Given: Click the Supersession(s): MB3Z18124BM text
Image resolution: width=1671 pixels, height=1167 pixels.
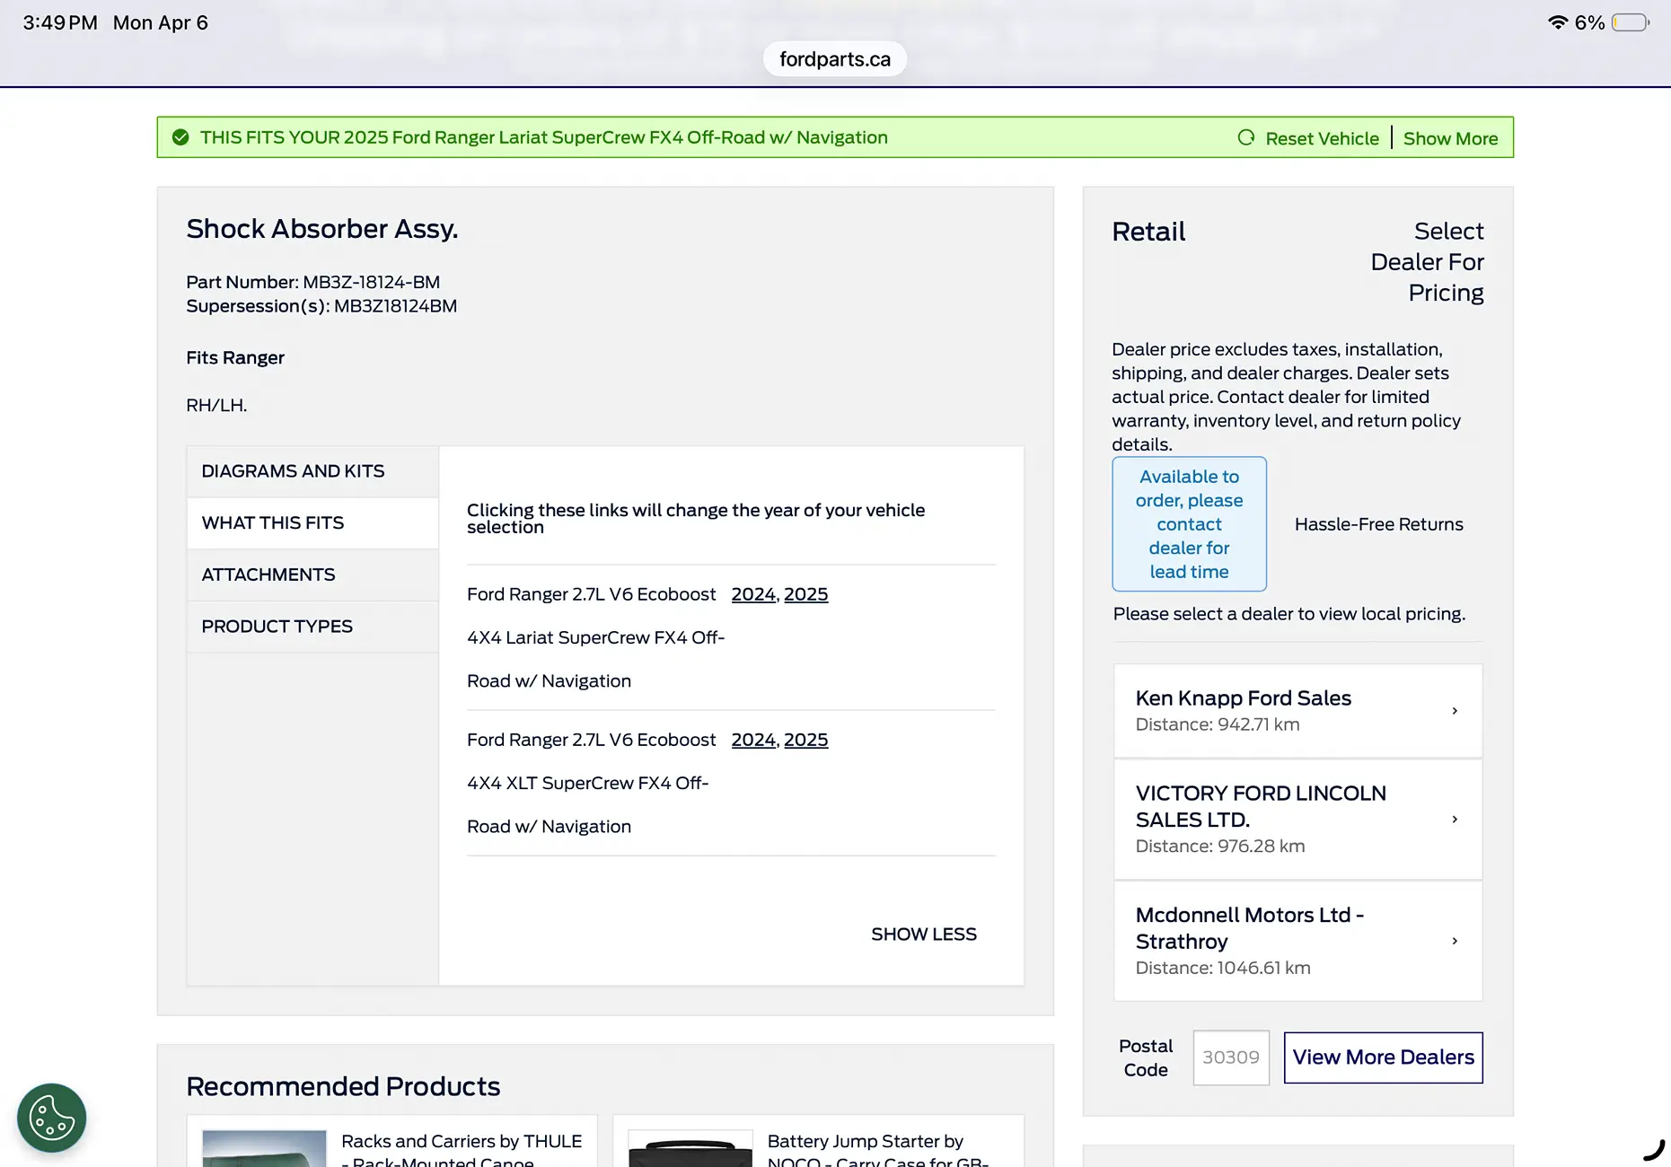Looking at the screenshot, I should (321, 306).
